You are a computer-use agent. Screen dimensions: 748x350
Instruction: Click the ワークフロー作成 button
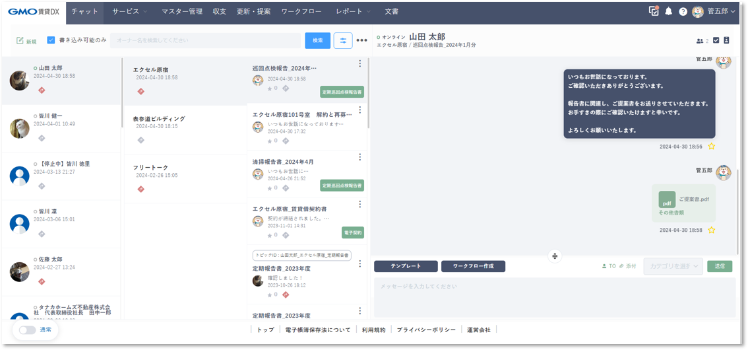(x=473, y=266)
